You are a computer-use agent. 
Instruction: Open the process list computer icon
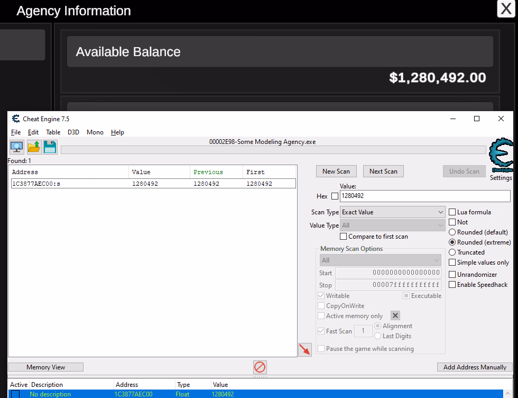pyautogui.click(x=16, y=147)
